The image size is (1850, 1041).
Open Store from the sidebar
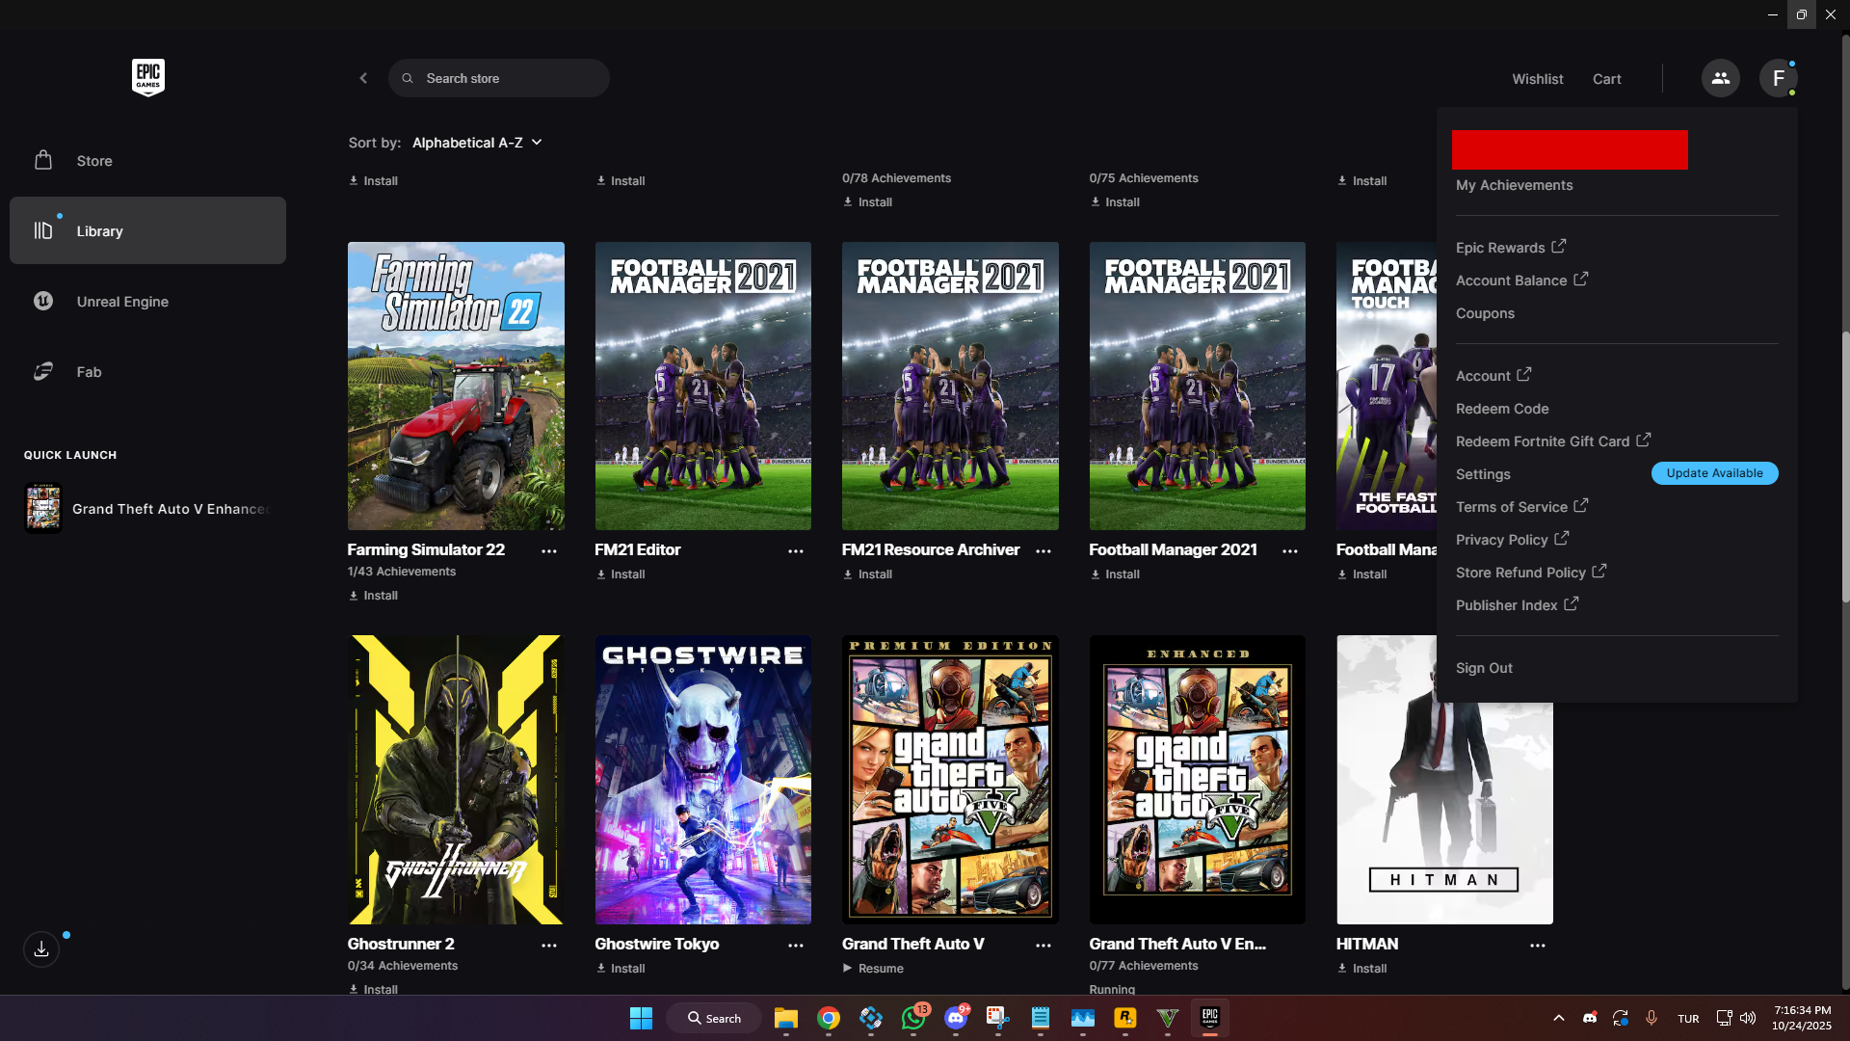(94, 161)
